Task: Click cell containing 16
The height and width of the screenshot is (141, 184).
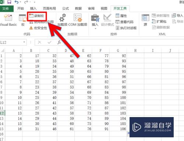Action: 14,129
